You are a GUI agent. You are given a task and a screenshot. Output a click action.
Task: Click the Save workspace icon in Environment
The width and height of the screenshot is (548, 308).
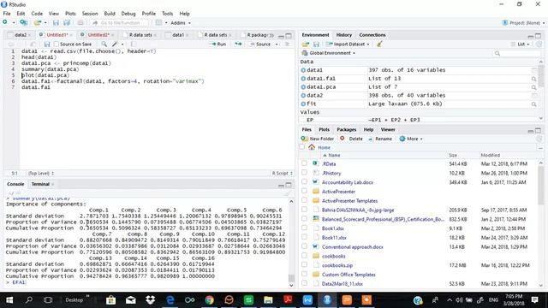click(316, 44)
